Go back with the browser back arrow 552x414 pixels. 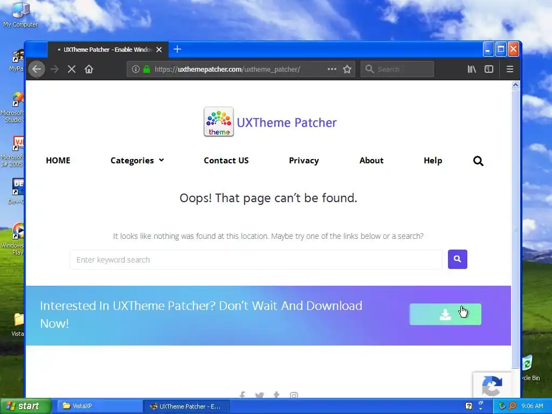coord(37,69)
